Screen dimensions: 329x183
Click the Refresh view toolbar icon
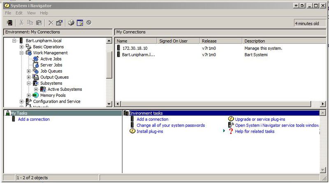[80, 23]
